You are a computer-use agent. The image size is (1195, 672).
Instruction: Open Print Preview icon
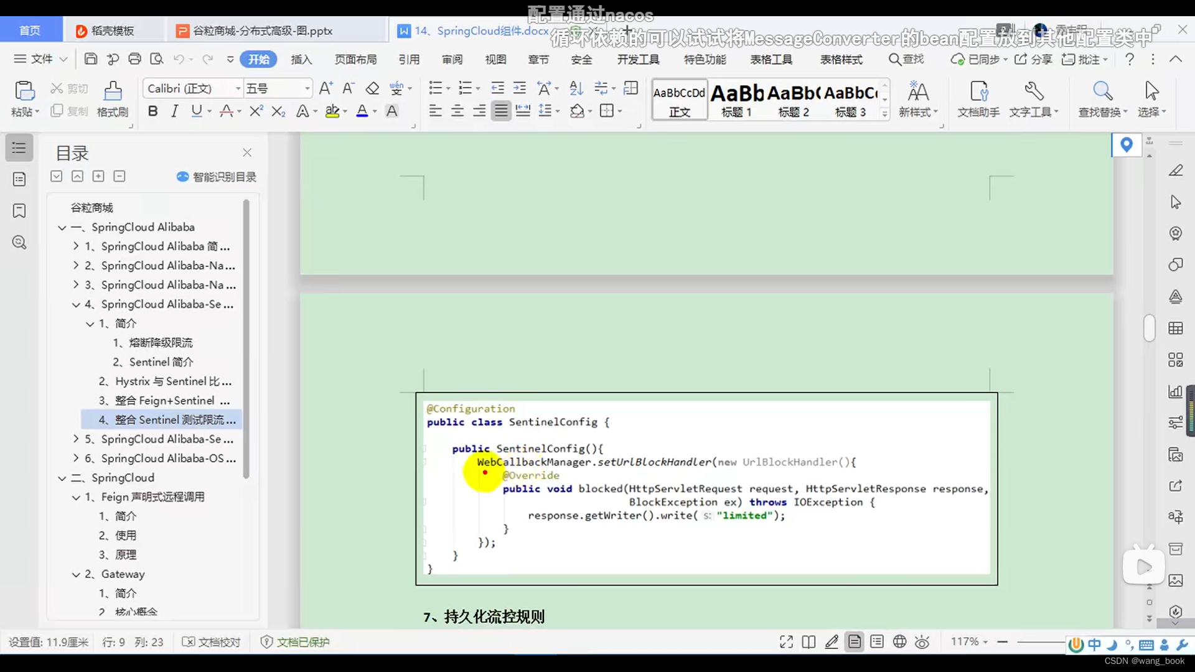[157, 59]
